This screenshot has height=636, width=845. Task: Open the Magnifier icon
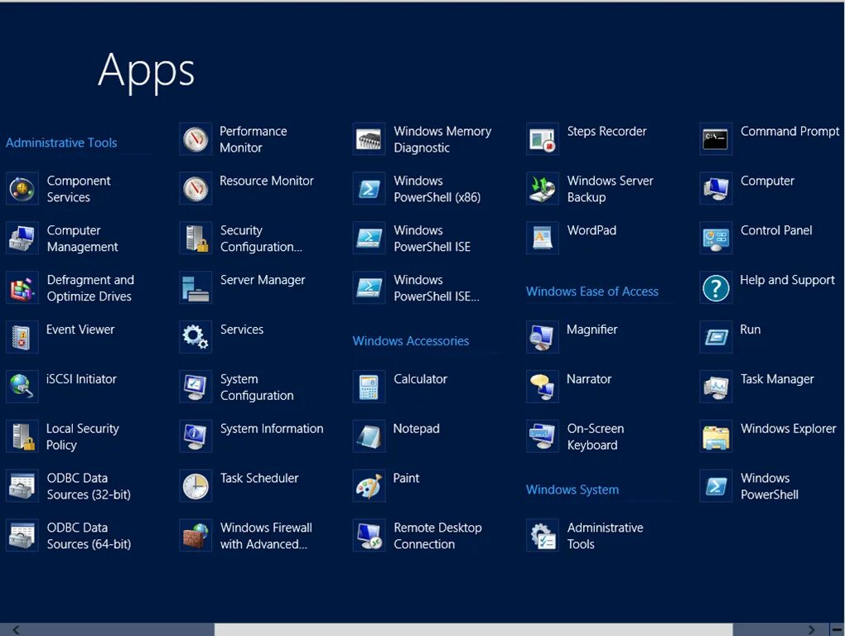point(543,337)
